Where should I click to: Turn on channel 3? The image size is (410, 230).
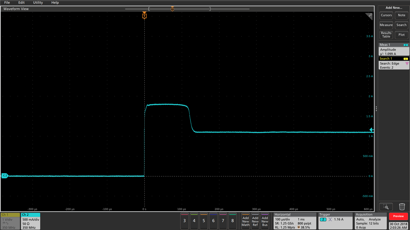[x=184, y=221]
